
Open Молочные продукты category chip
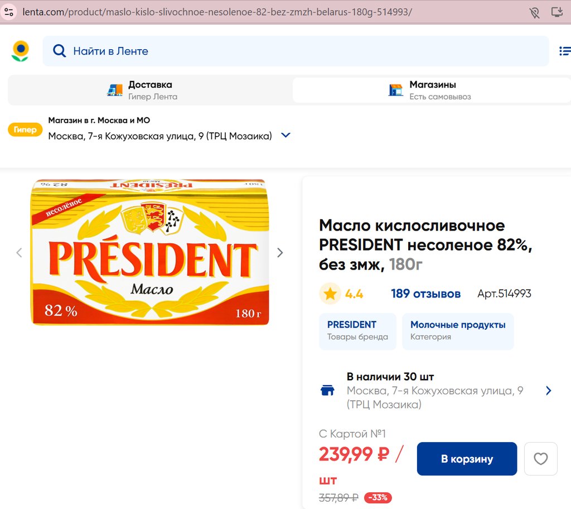(458, 330)
